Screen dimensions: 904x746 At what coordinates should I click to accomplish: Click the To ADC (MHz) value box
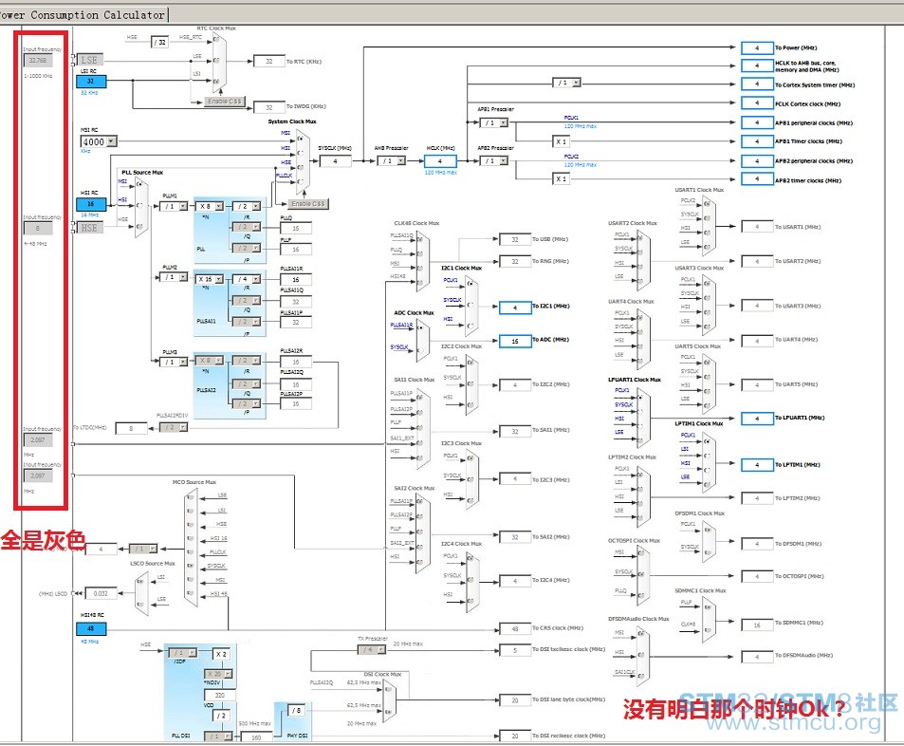coord(515,341)
